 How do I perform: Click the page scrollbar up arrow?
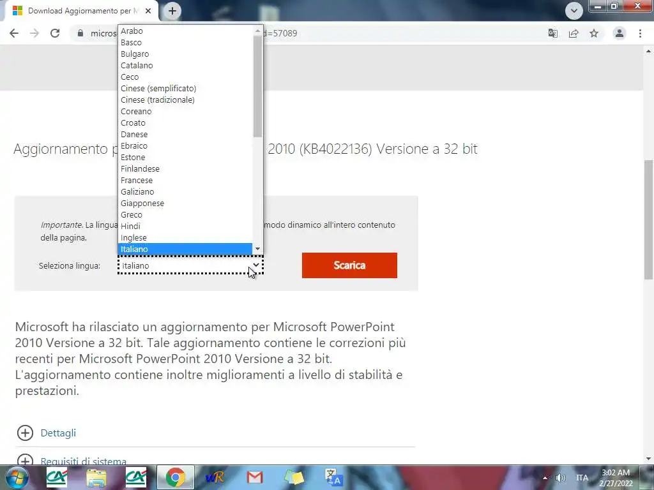click(x=649, y=51)
